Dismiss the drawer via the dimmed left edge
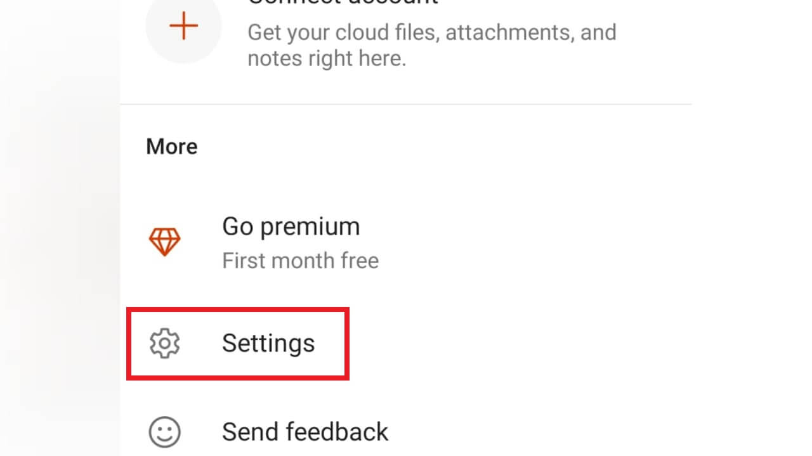Screen dimensions: 812x456 tap(60, 228)
